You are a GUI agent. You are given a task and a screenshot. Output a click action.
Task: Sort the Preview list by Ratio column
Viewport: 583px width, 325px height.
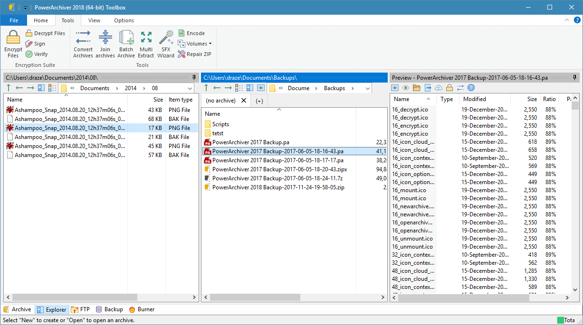tap(549, 99)
